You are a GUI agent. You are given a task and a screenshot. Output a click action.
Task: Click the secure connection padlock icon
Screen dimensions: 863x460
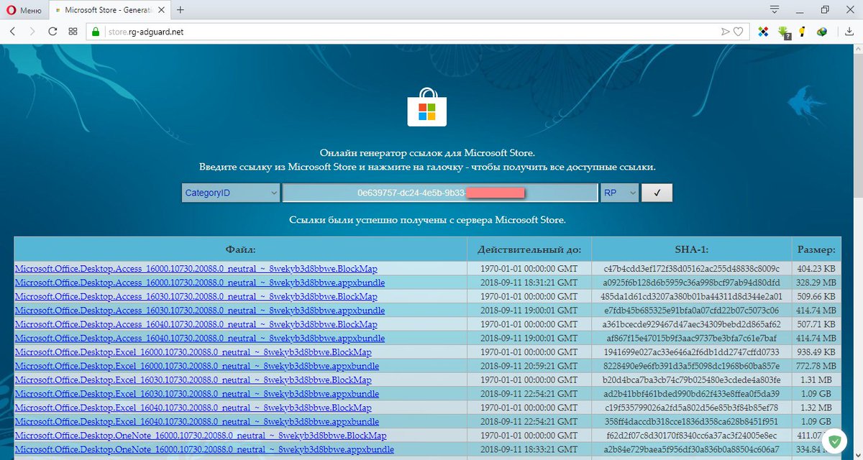point(96,31)
